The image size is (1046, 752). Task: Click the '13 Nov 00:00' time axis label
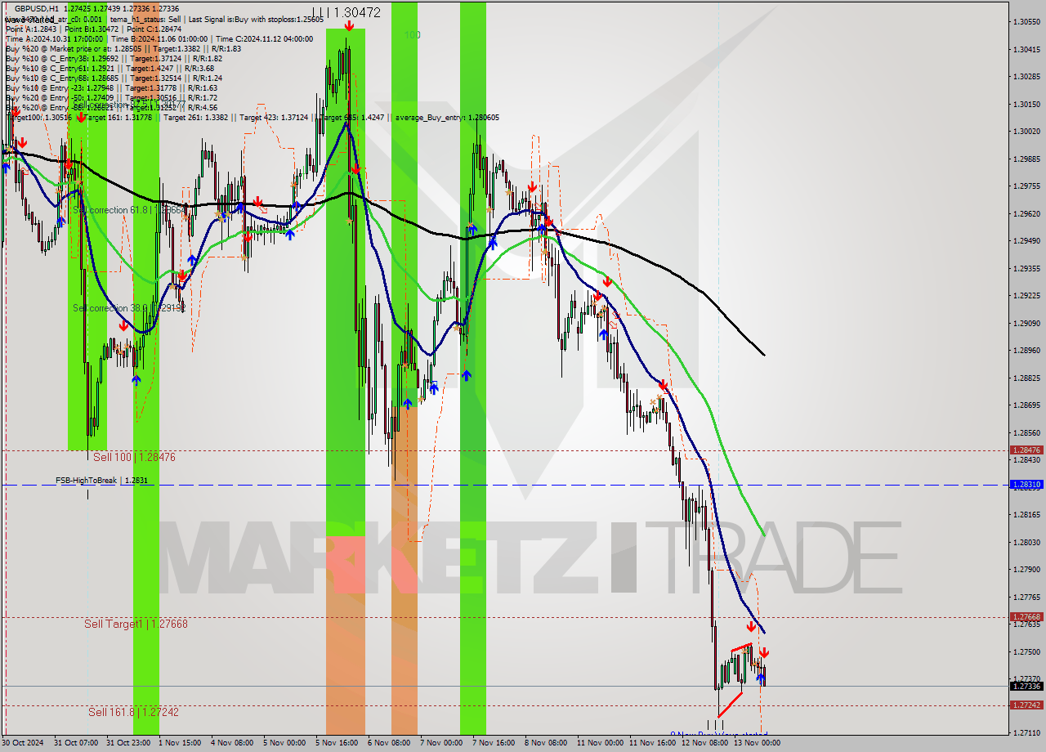[x=757, y=743]
